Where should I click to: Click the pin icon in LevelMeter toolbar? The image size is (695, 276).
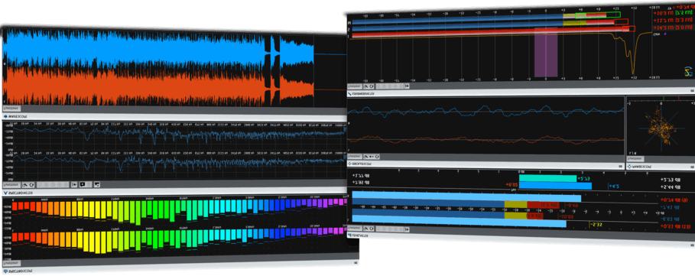point(407,229)
